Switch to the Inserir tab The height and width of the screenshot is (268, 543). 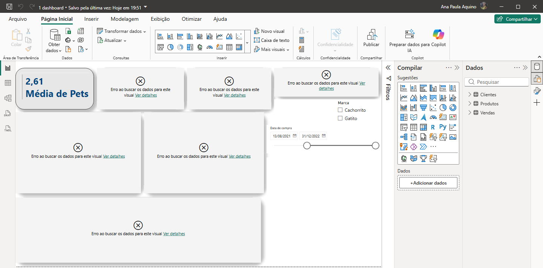(92, 19)
